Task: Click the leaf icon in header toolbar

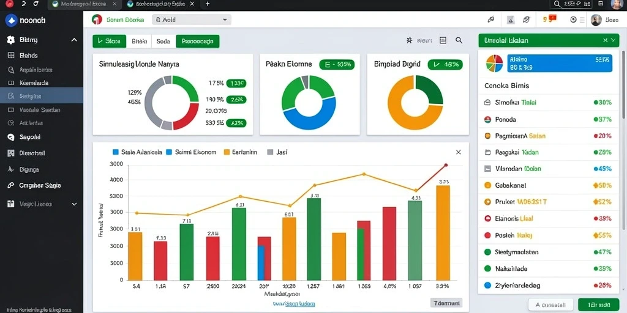Action: (527, 20)
